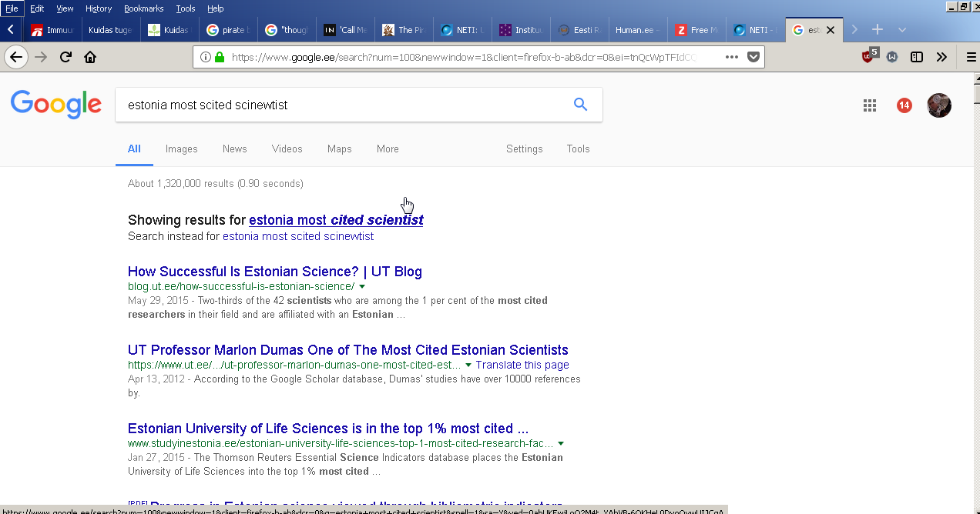980x514 pixels.
Task: Expand options arrow for studyinestonia.ee result
Action: coord(561,444)
